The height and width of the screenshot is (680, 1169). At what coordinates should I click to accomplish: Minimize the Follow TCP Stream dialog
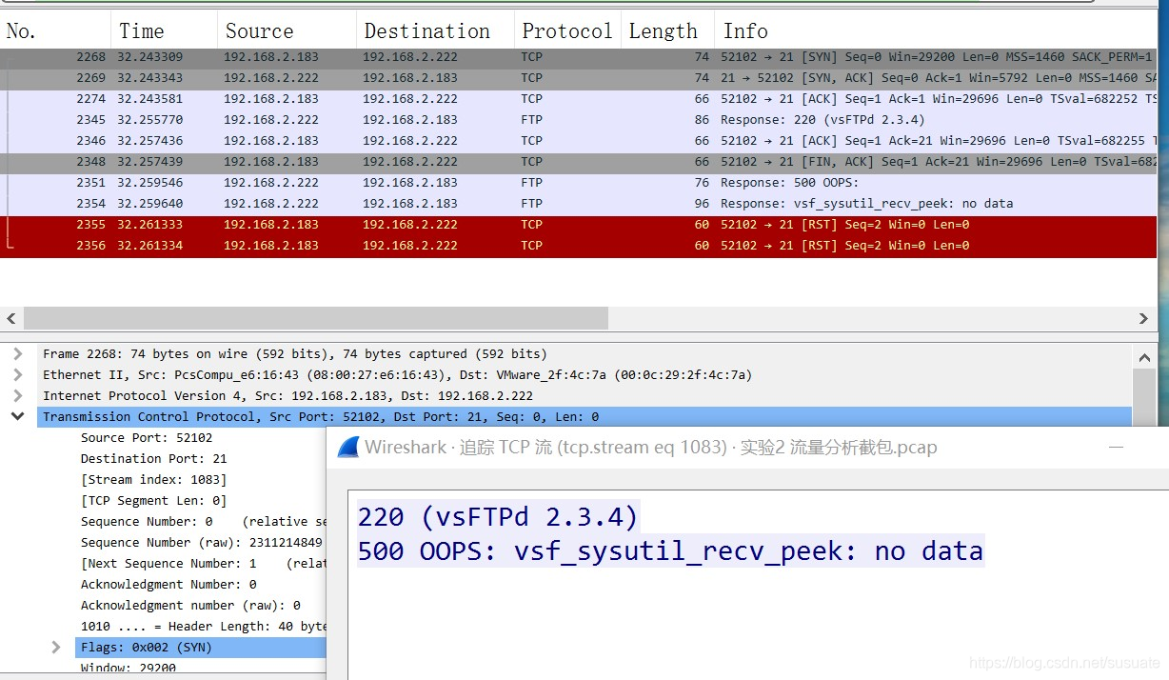1117,447
